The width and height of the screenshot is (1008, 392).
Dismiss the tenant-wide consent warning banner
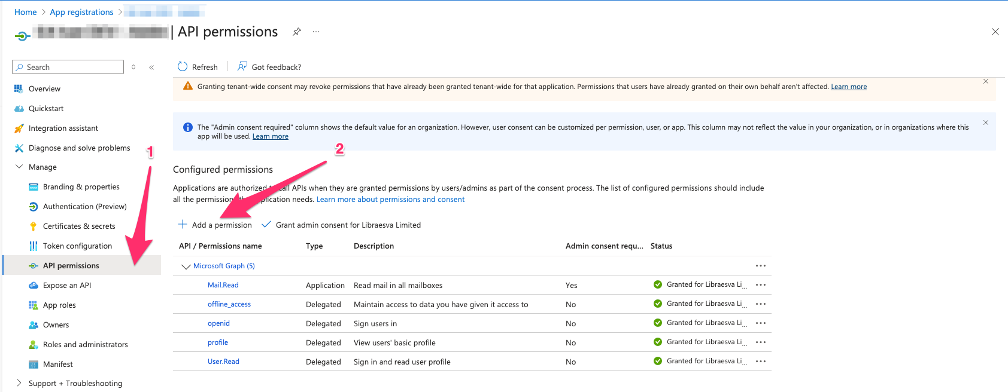tap(986, 81)
